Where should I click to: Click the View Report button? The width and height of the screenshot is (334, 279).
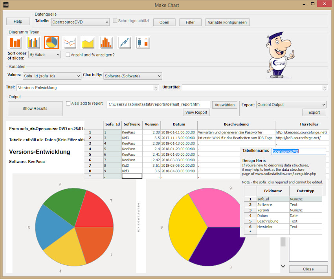(196, 113)
